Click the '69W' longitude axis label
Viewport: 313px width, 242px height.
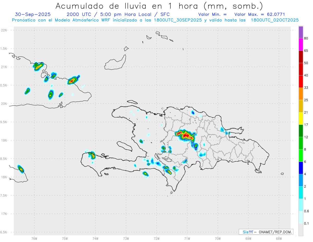[x=248, y=239]
